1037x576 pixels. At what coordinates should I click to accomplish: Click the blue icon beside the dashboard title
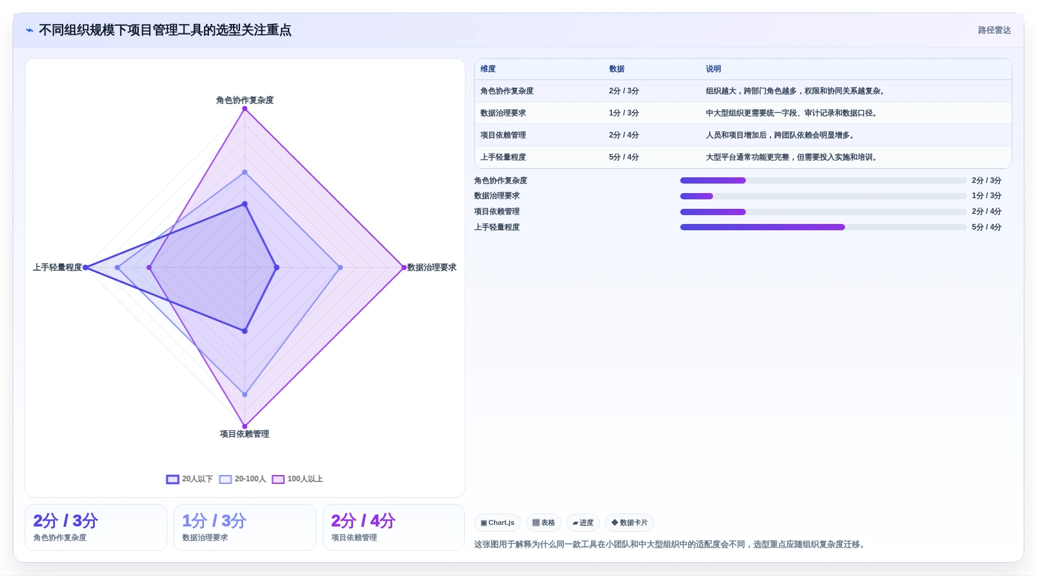29,30
